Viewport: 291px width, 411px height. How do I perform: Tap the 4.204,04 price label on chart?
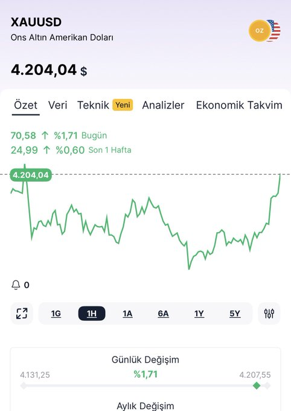tap(31, 175)
